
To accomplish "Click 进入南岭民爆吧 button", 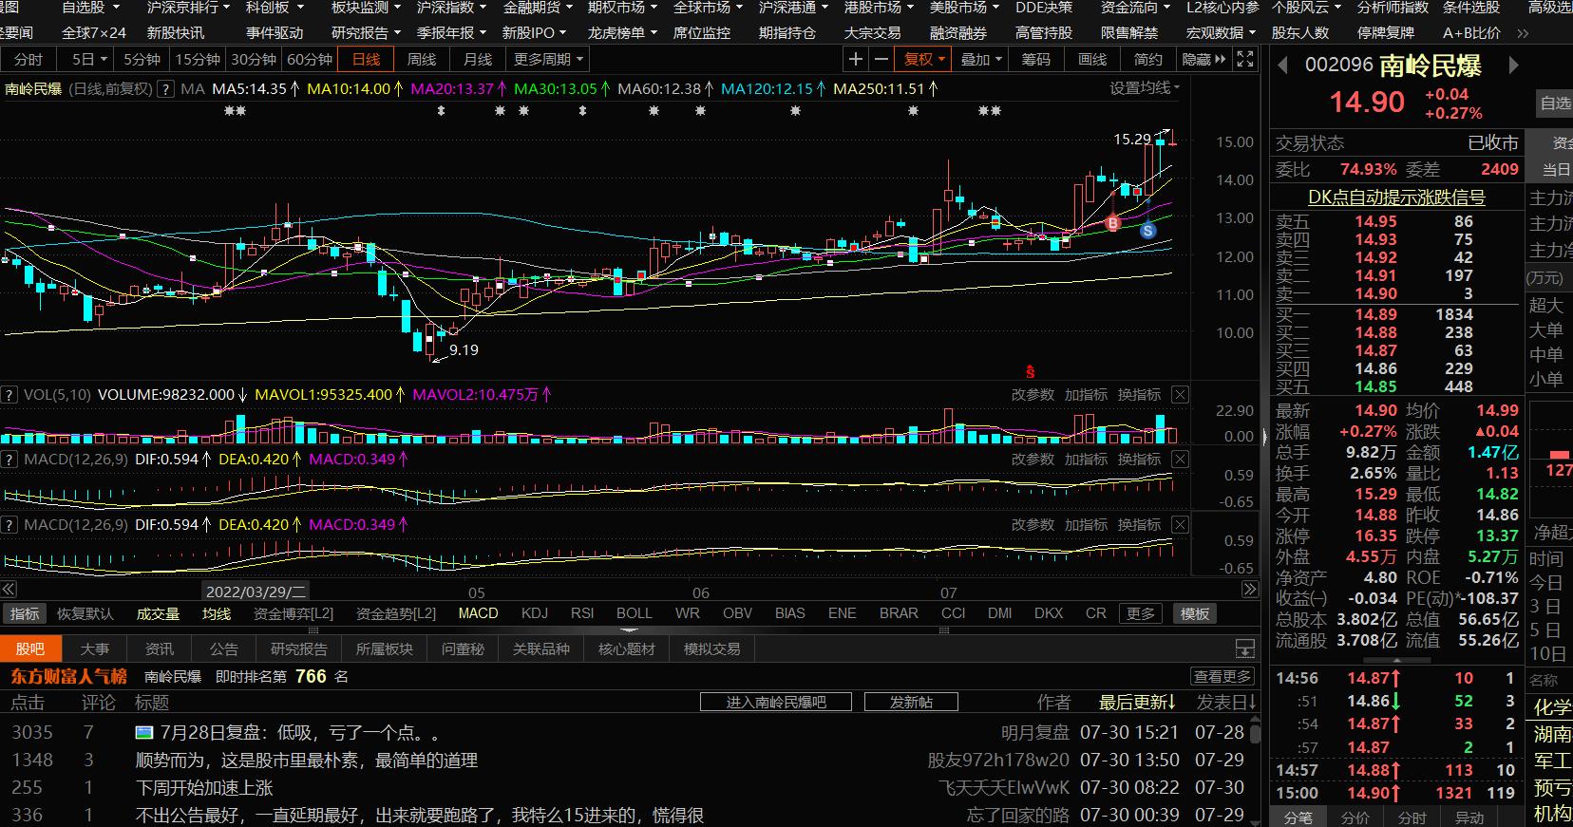I will pyautogui.click(x=776, y=703).
